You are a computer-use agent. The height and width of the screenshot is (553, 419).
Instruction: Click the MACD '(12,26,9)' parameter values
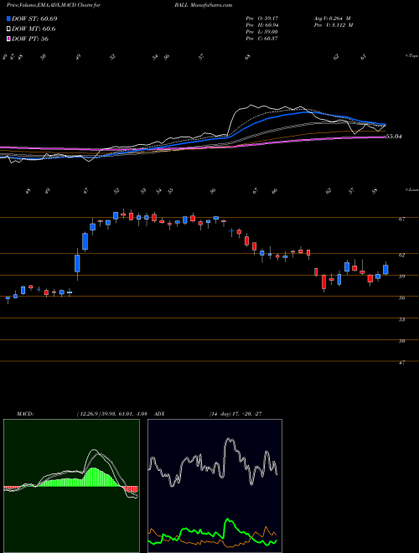click(111, 413)
